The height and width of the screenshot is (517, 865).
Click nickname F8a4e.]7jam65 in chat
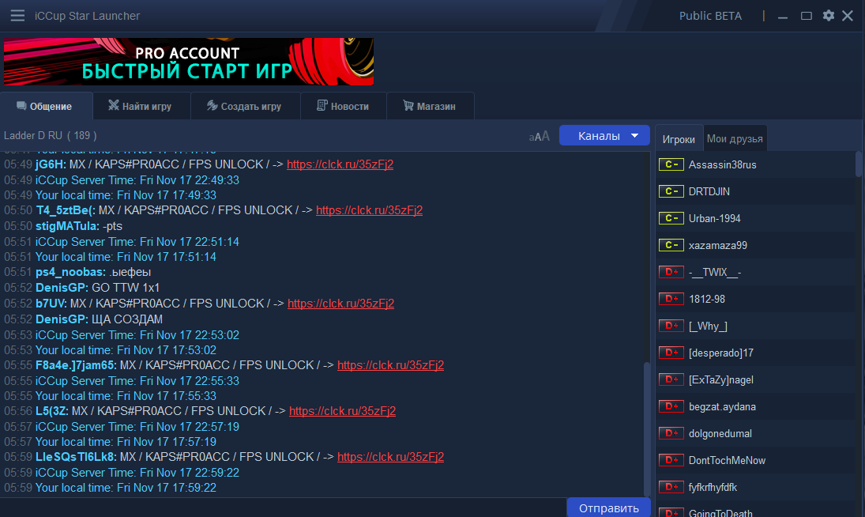click(76, 365)
